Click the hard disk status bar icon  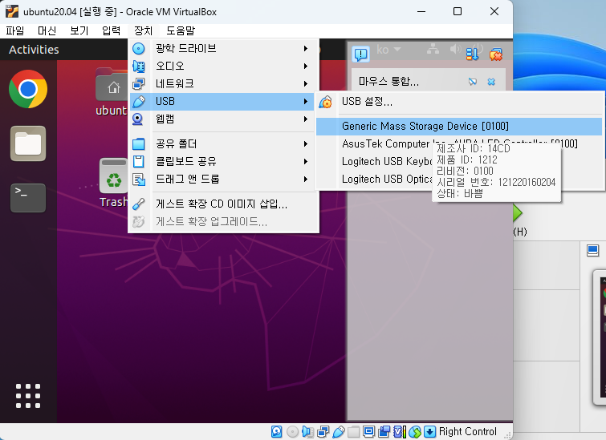click(277, 431)
